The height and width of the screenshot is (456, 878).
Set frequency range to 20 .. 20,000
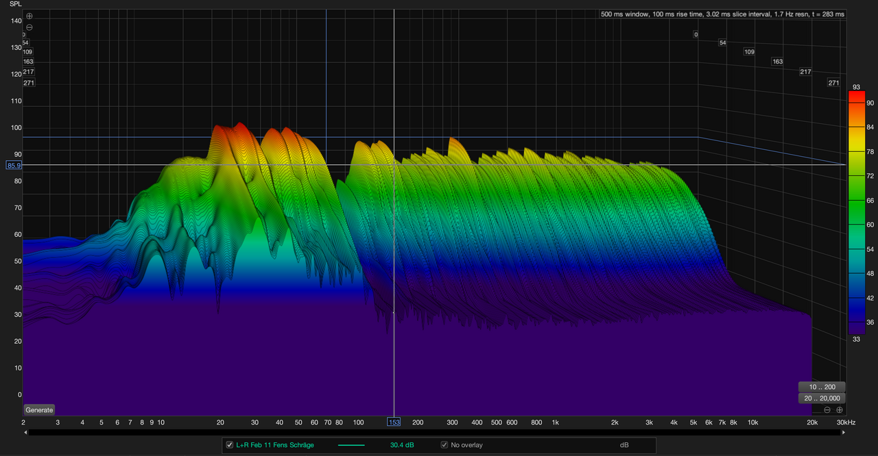point(822,398)
